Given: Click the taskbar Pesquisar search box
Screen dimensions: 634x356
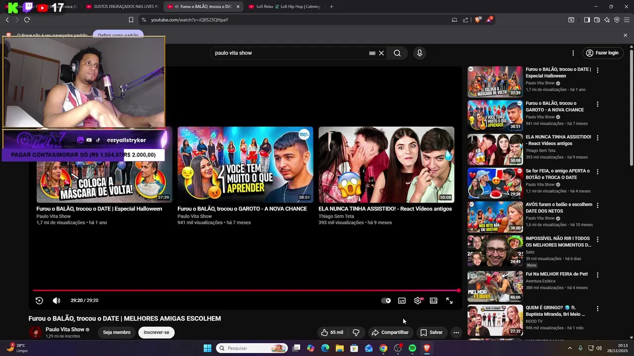Looking at the screenshot, I should 252,348.
